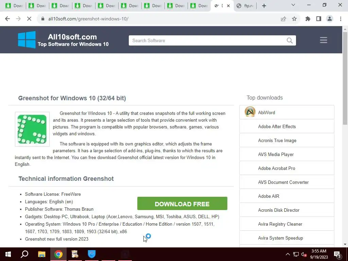Screen dimensions: 348x261
Task: Close the active all10soft tab
Action: [x=228, y=6]
